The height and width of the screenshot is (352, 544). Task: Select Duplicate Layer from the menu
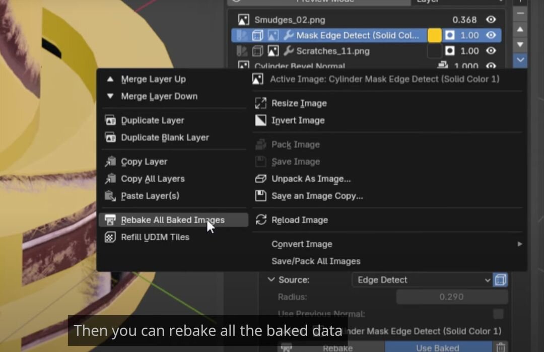[x=174, y=120]
